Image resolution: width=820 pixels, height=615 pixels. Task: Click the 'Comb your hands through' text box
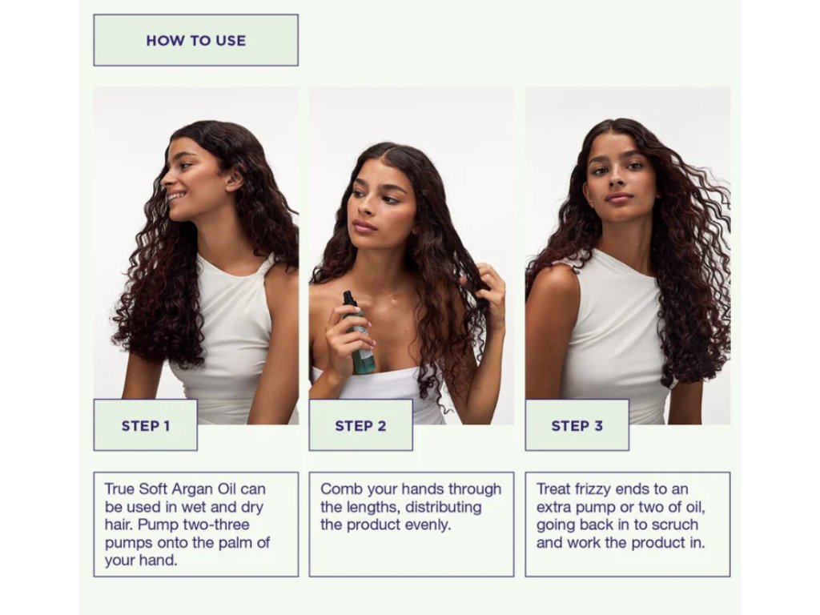coord(412,525)
